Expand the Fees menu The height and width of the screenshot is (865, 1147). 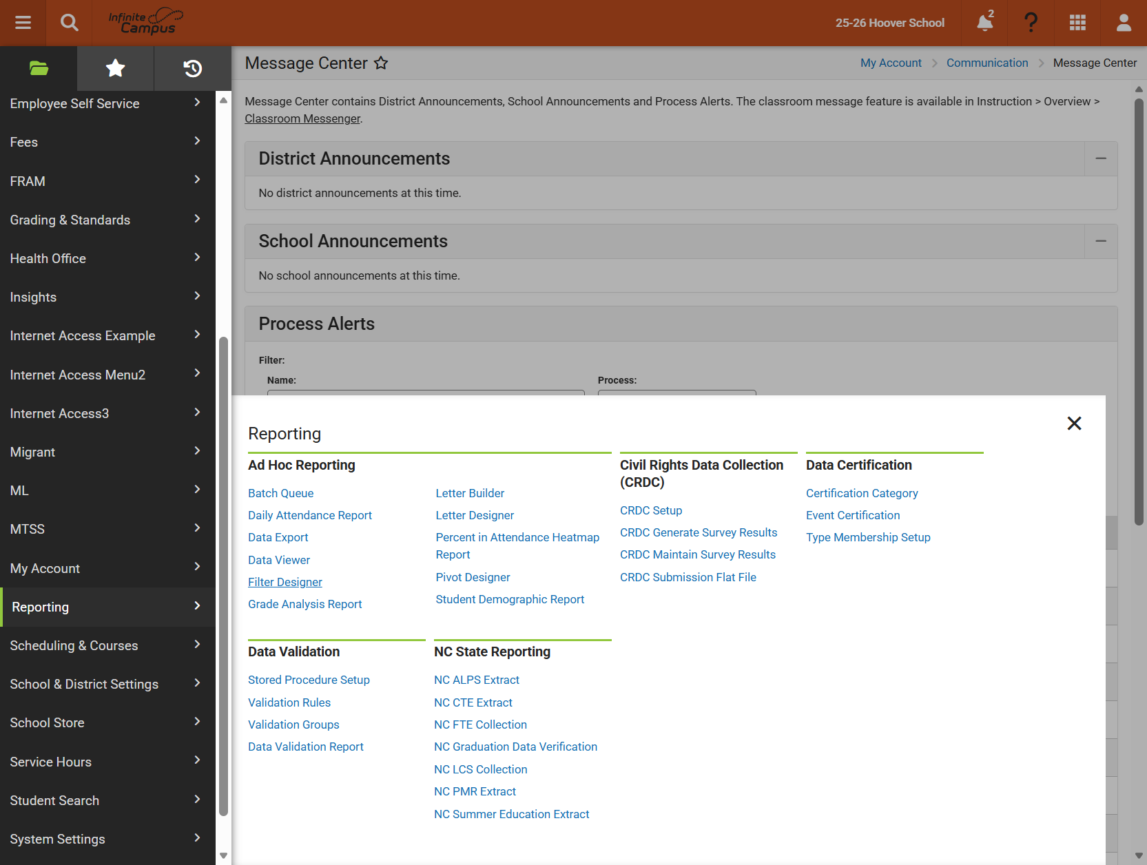pyautogui.click(x=107, y=142)
